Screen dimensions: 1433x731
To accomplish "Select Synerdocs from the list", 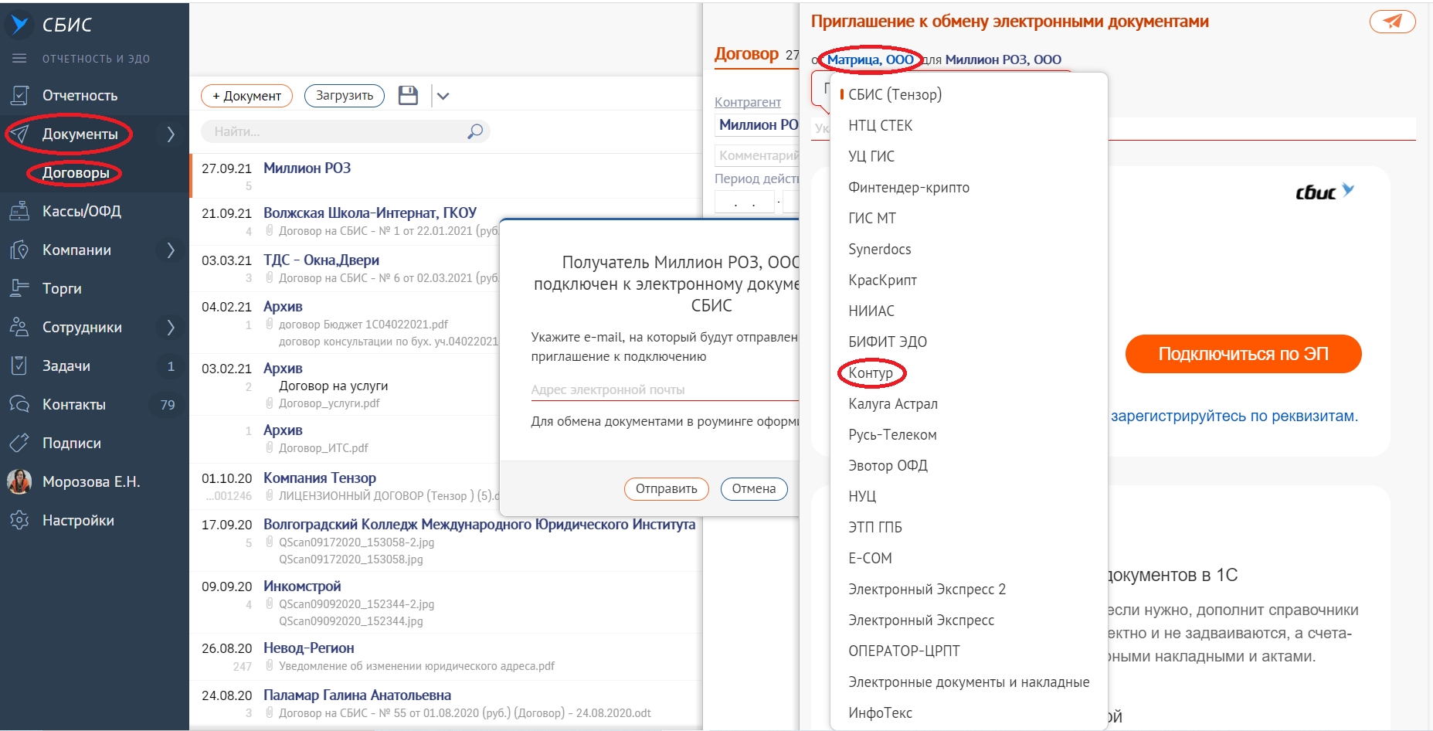I will 969,249.
